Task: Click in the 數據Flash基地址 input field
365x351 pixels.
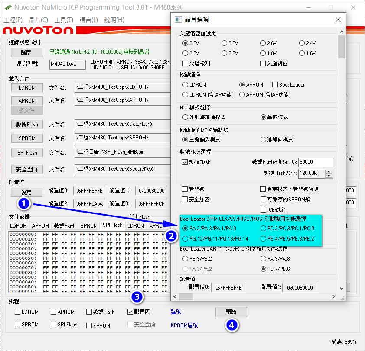Action: [316, 162]
